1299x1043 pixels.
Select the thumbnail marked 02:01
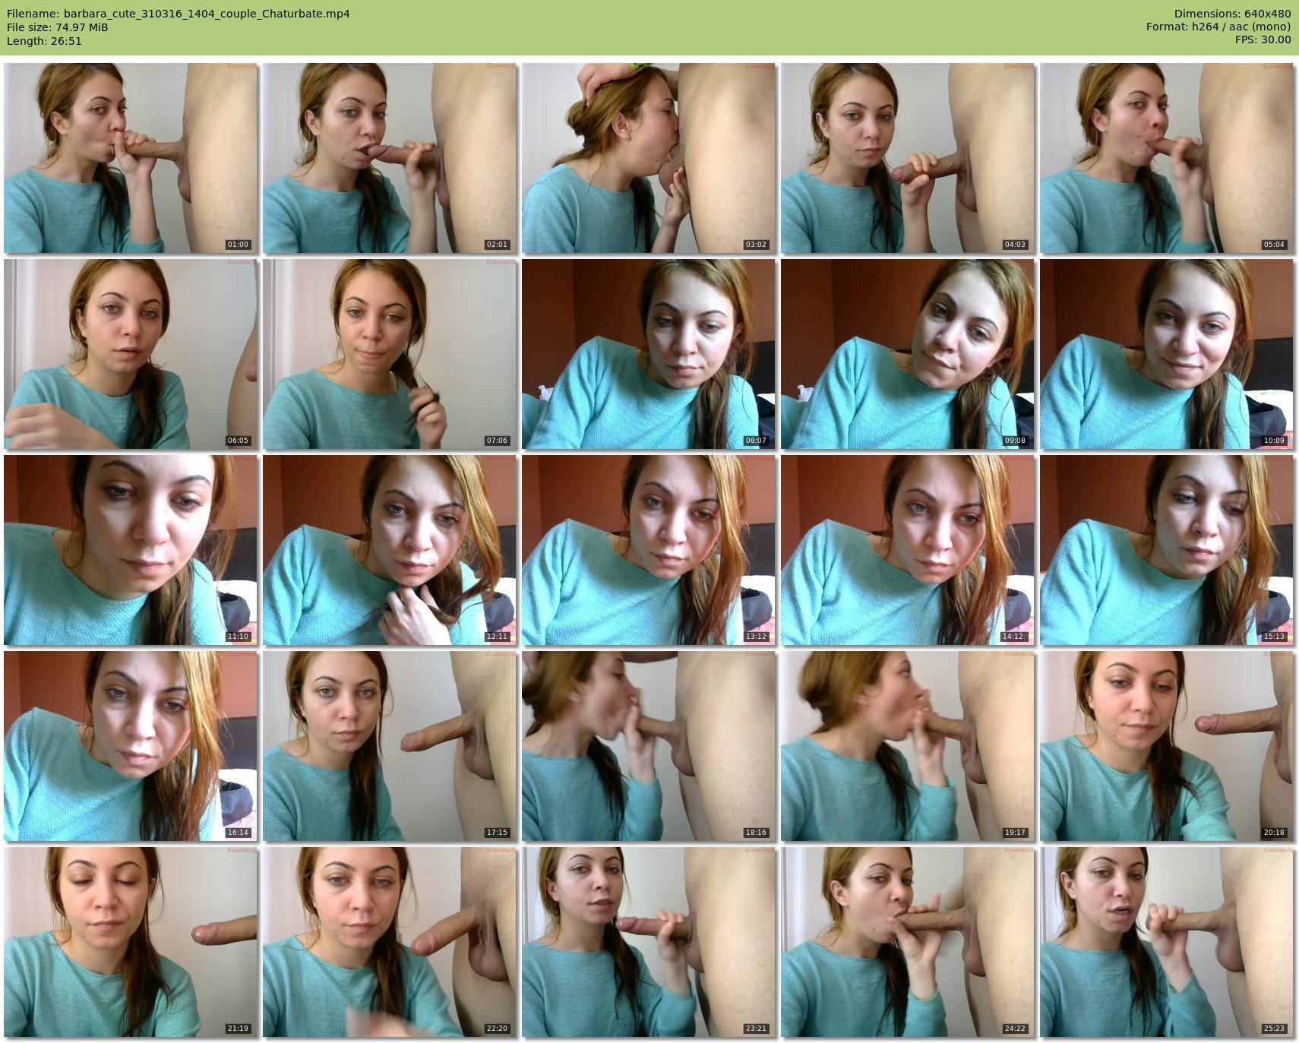[390, 158]
